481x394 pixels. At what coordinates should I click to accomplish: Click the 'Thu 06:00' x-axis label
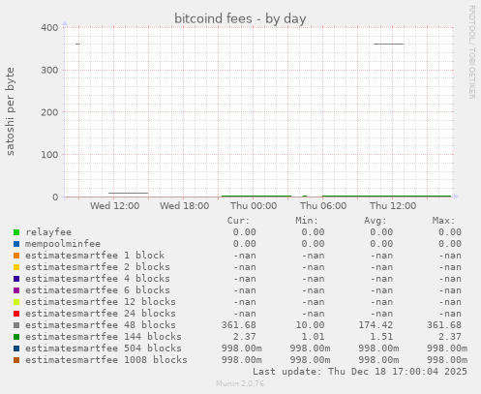[x=323, y=206]
